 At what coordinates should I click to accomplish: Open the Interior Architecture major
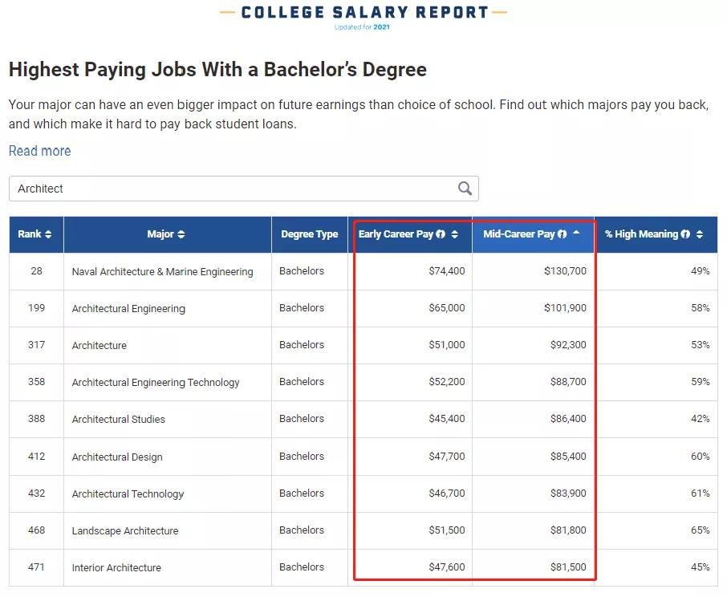point(116,567)
